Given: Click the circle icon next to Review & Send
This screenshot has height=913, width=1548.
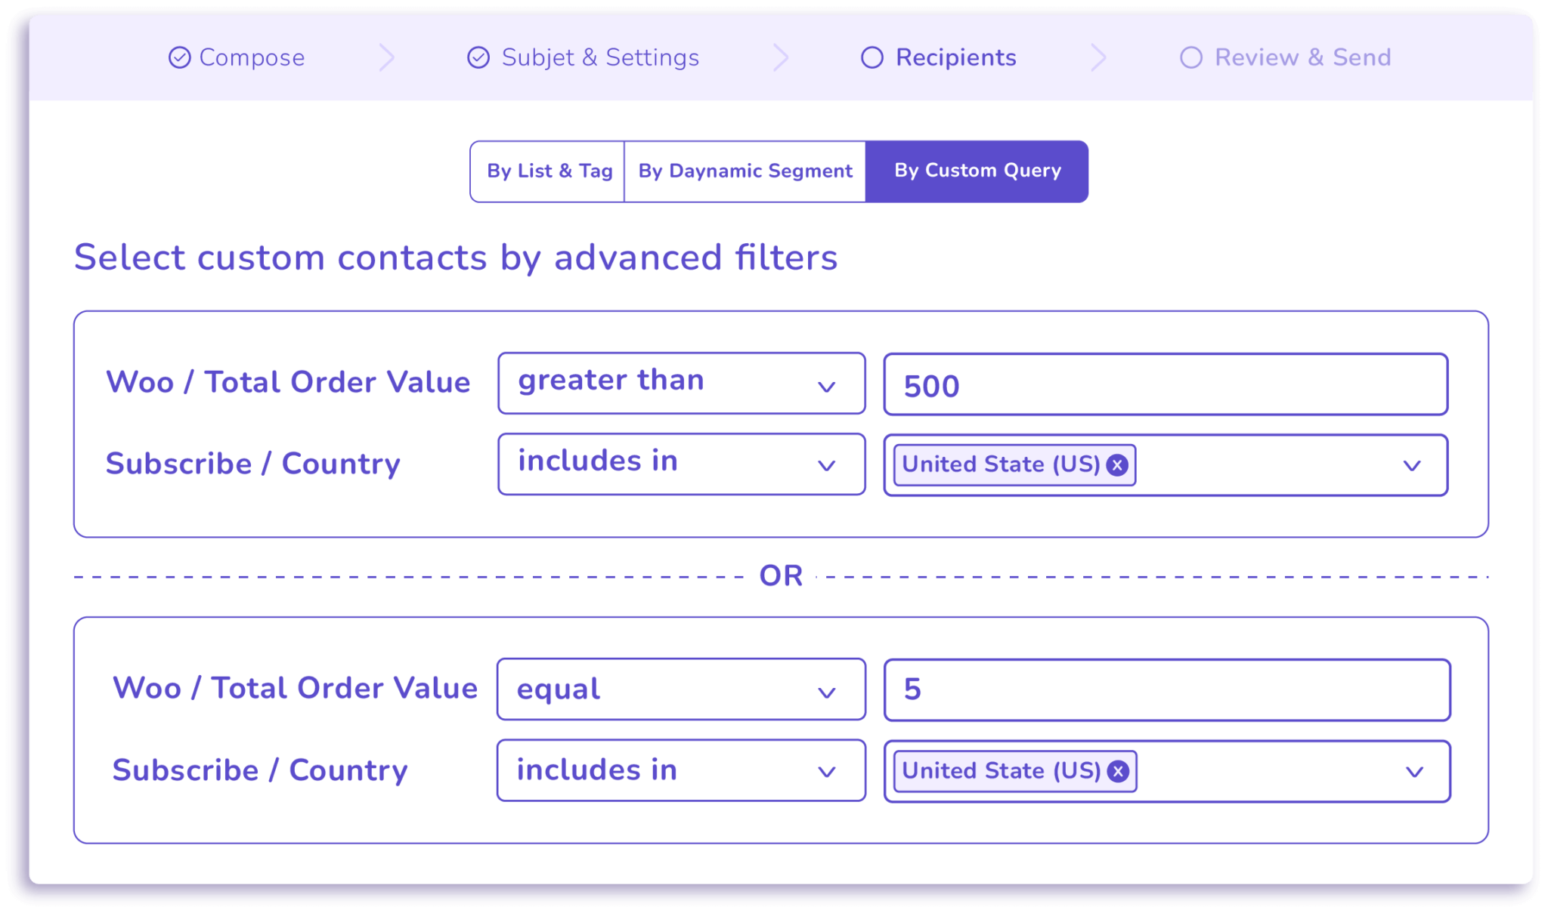Looking at the screenshot, I should (x=1193, y=57).
